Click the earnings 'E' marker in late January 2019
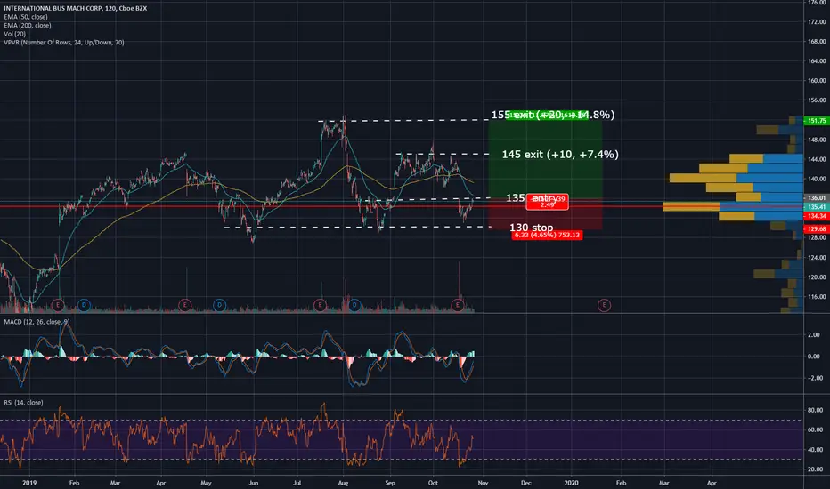Image resolution: width=830 pixels, height=489 pixels. tap(58, 305)
